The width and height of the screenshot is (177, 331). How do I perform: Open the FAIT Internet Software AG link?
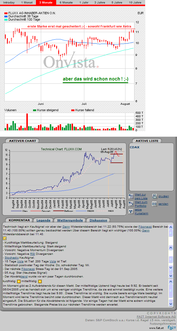tap(156, 317)
